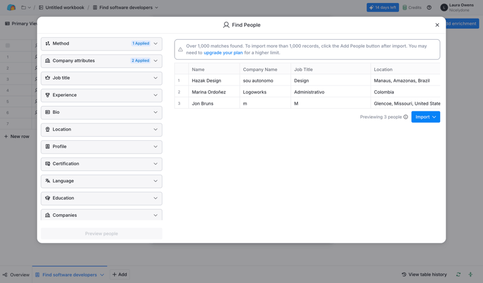Expand the Education section chevron
The height and width of the screenshot is (283, 483).
[156, 198]
